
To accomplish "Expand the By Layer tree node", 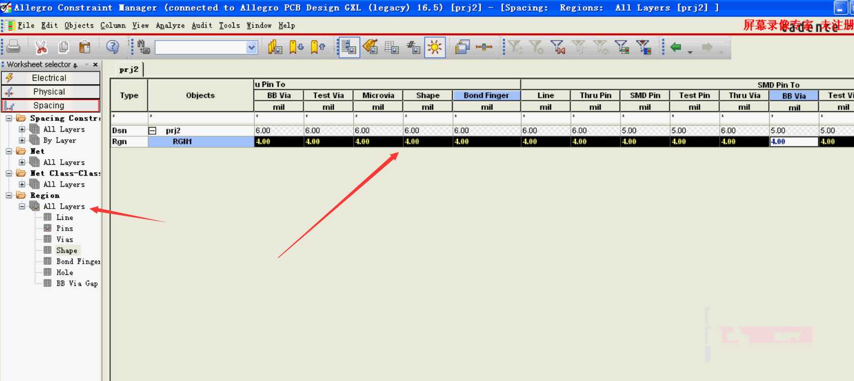I will point(22,140).
